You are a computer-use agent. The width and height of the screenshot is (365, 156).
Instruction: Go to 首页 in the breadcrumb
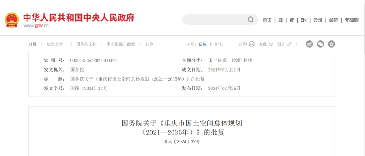[32, 44]
